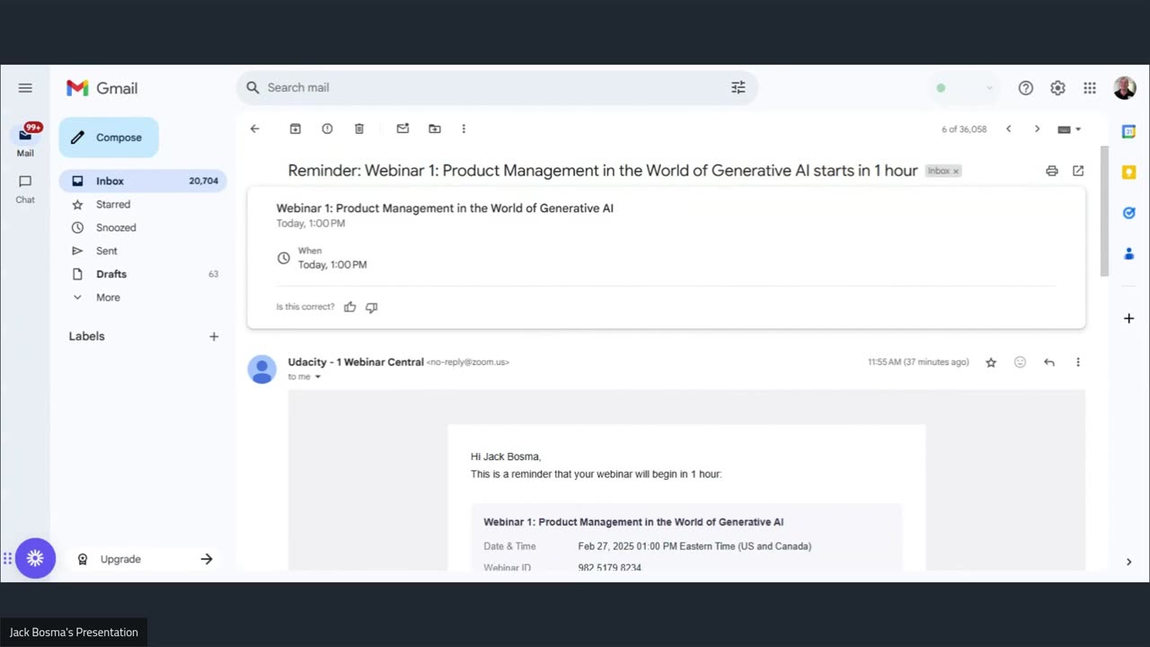1150x647 pixels.
Task: Mark the email as unread
Action: point(402,129)
